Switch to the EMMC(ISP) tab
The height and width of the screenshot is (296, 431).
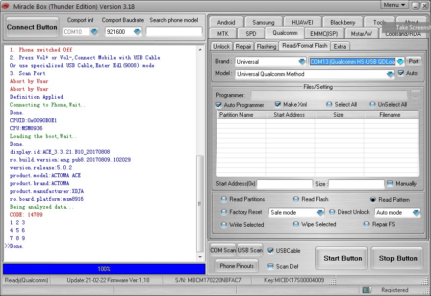coord(324,33)
